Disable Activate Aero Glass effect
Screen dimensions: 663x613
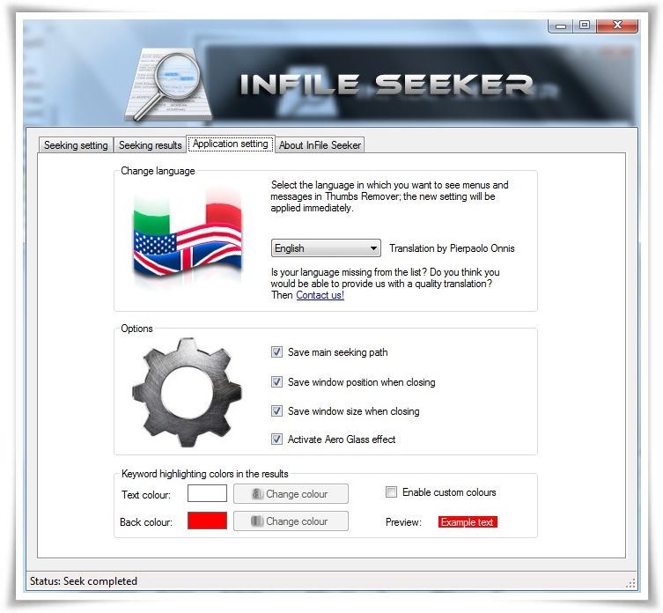[276, 439]
